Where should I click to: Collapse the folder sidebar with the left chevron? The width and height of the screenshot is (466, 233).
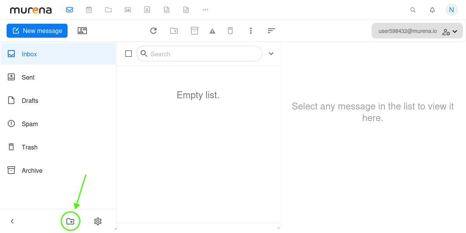[12, 221]
